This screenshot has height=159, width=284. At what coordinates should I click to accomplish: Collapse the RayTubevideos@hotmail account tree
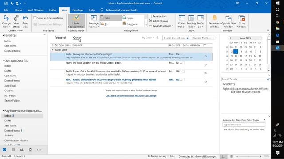(x=3, y=111)
